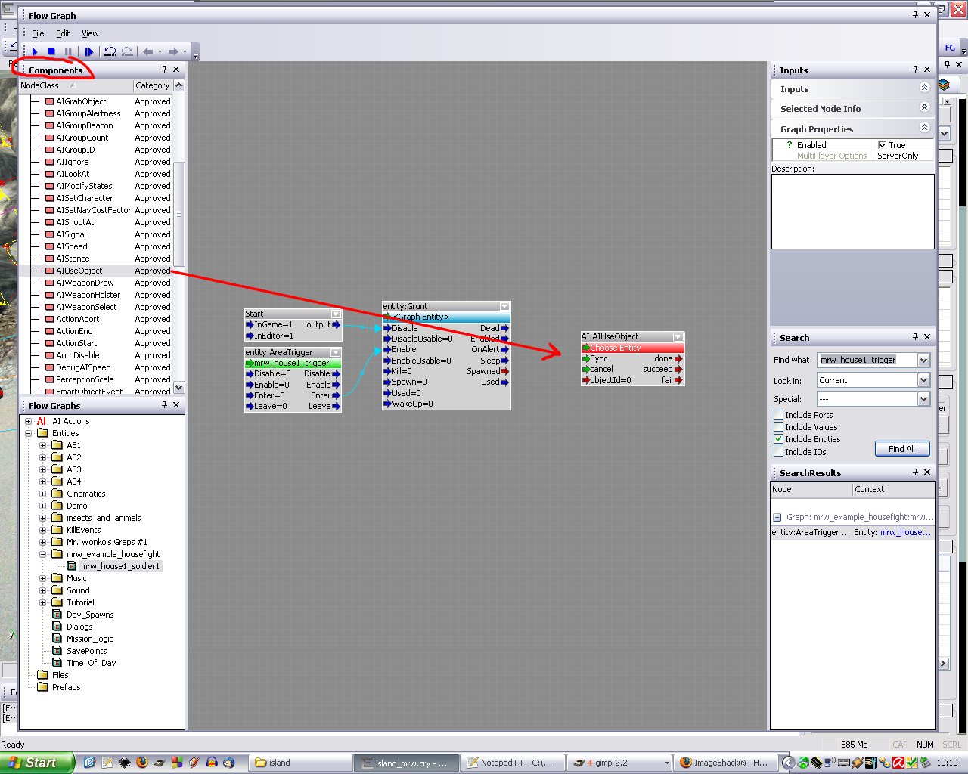Select AIUseObject in the Components list
968x774 pixels.
point(79,271)
